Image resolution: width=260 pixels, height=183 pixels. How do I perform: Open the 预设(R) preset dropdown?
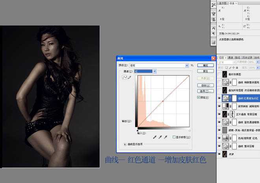click(x=159, y=66)
